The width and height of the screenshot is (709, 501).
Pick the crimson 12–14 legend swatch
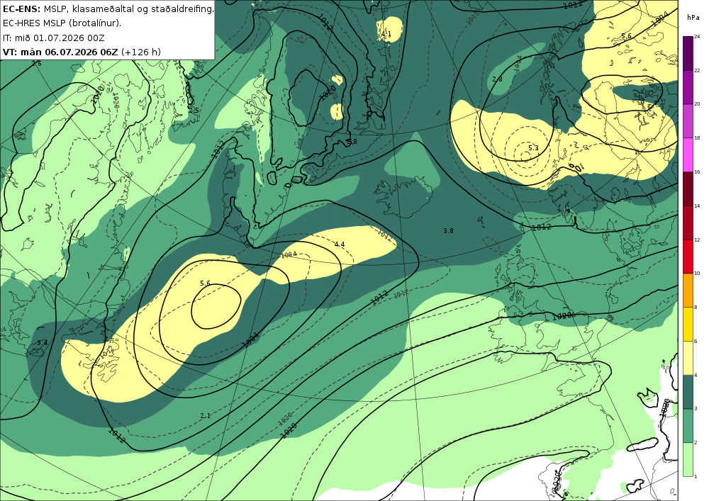(x=688, y=223)
